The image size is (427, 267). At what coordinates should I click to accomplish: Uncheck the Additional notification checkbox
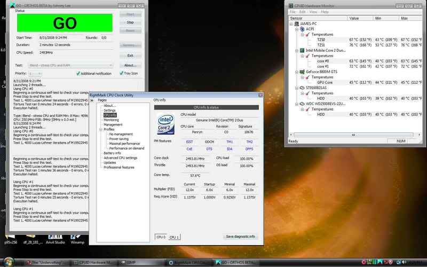[78, 73]
